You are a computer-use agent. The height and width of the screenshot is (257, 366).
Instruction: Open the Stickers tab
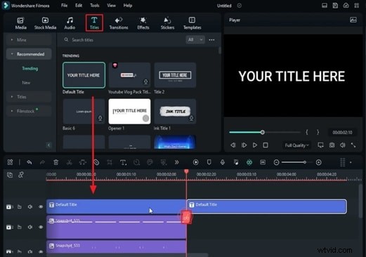coord(167,23)
